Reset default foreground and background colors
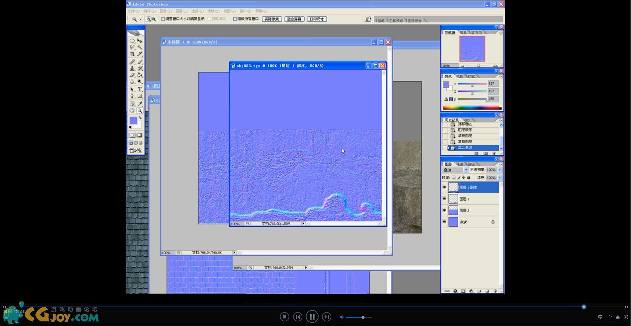 click(130, 127)
